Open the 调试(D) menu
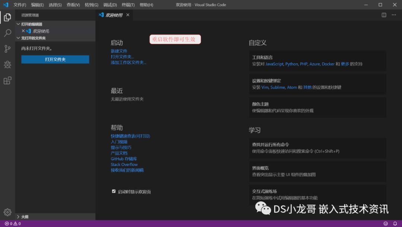The image size is (402, 227). click(110, 5)
